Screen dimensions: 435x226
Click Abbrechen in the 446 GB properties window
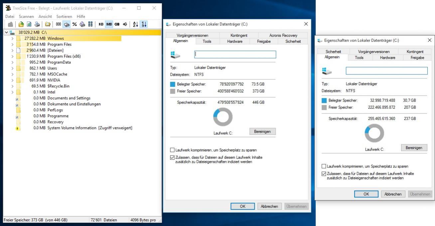[x=269, y=206]
